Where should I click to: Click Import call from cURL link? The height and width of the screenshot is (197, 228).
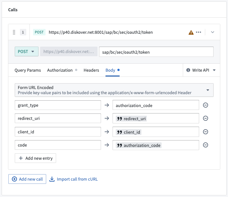(73, 179)
